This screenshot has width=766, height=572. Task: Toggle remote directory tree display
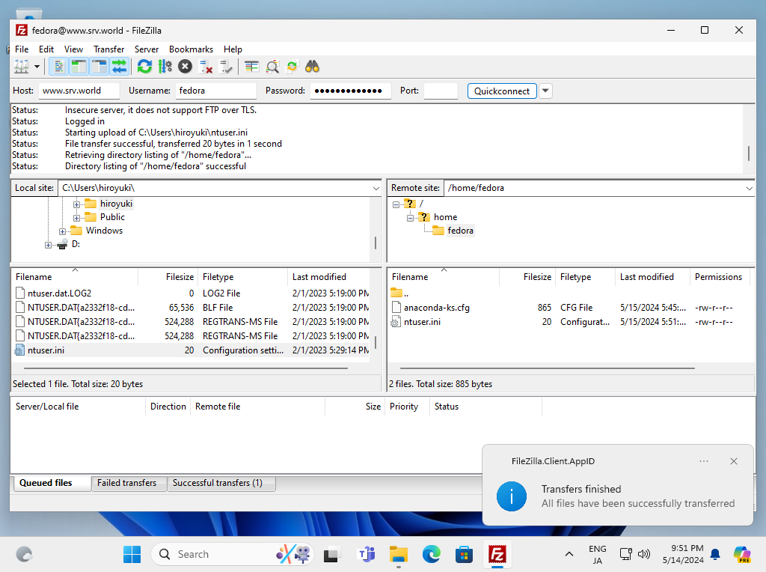99,67
